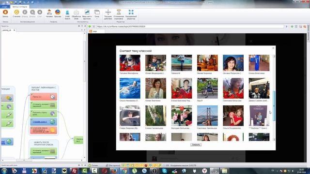The image size is (310, 174).
Task: Open the Расширенный редактор
Action: tap(131, 14)
